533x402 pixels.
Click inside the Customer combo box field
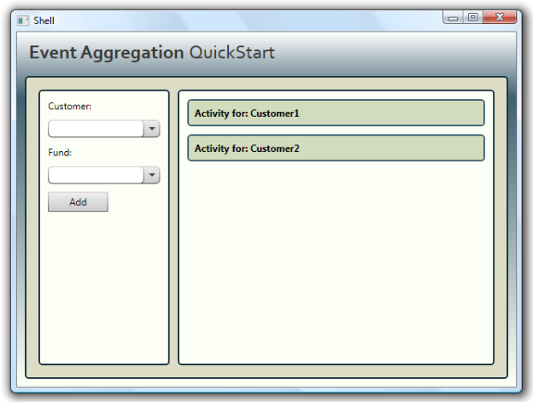pyautogui.click(x=96, y=129)
